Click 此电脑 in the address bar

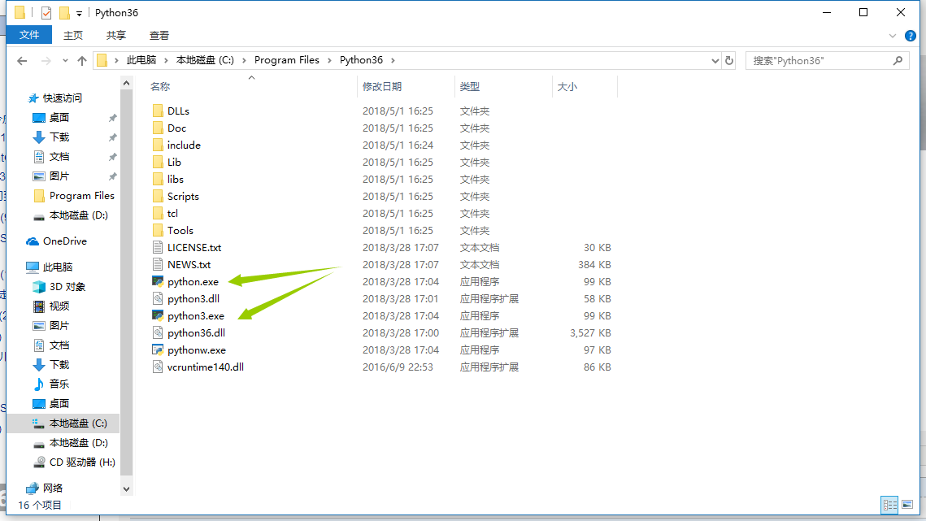pyautogui.click(x=141, y=60)
